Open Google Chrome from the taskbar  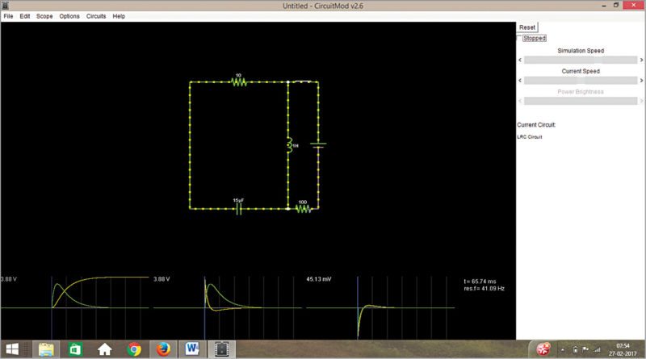[134, 349]
